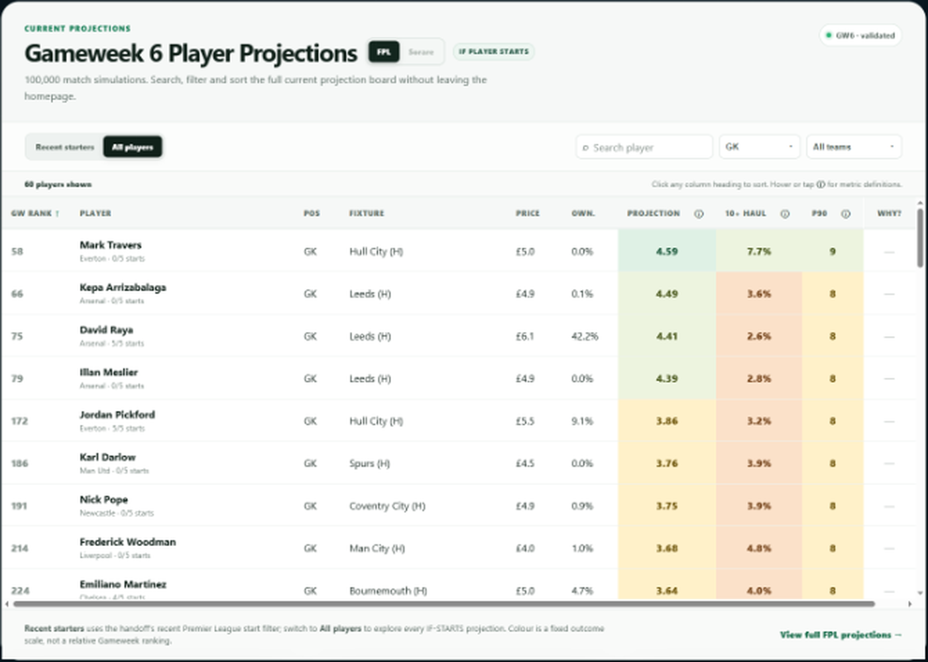Image resolution: width=928 pixels, height=662 pixels.
Task: Select the David Raya player name
Action: (107, 330)
